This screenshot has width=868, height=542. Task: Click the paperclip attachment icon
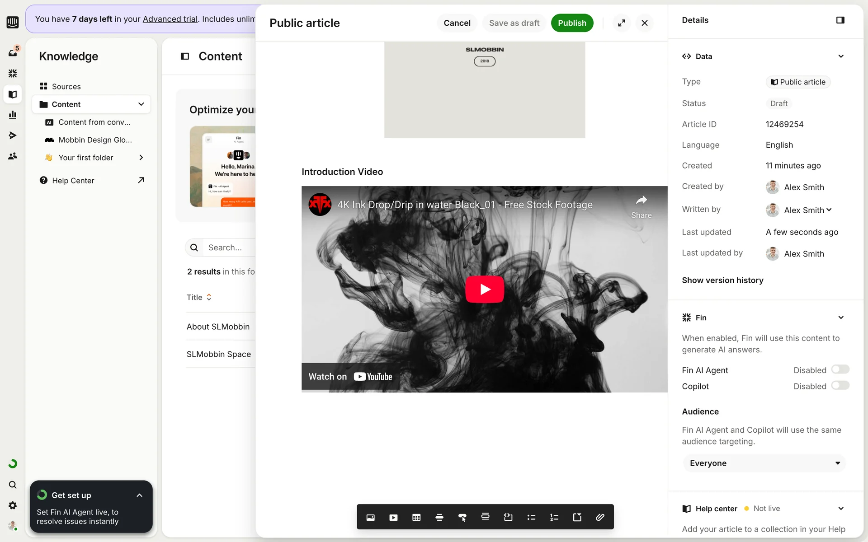tap(600, 517)
